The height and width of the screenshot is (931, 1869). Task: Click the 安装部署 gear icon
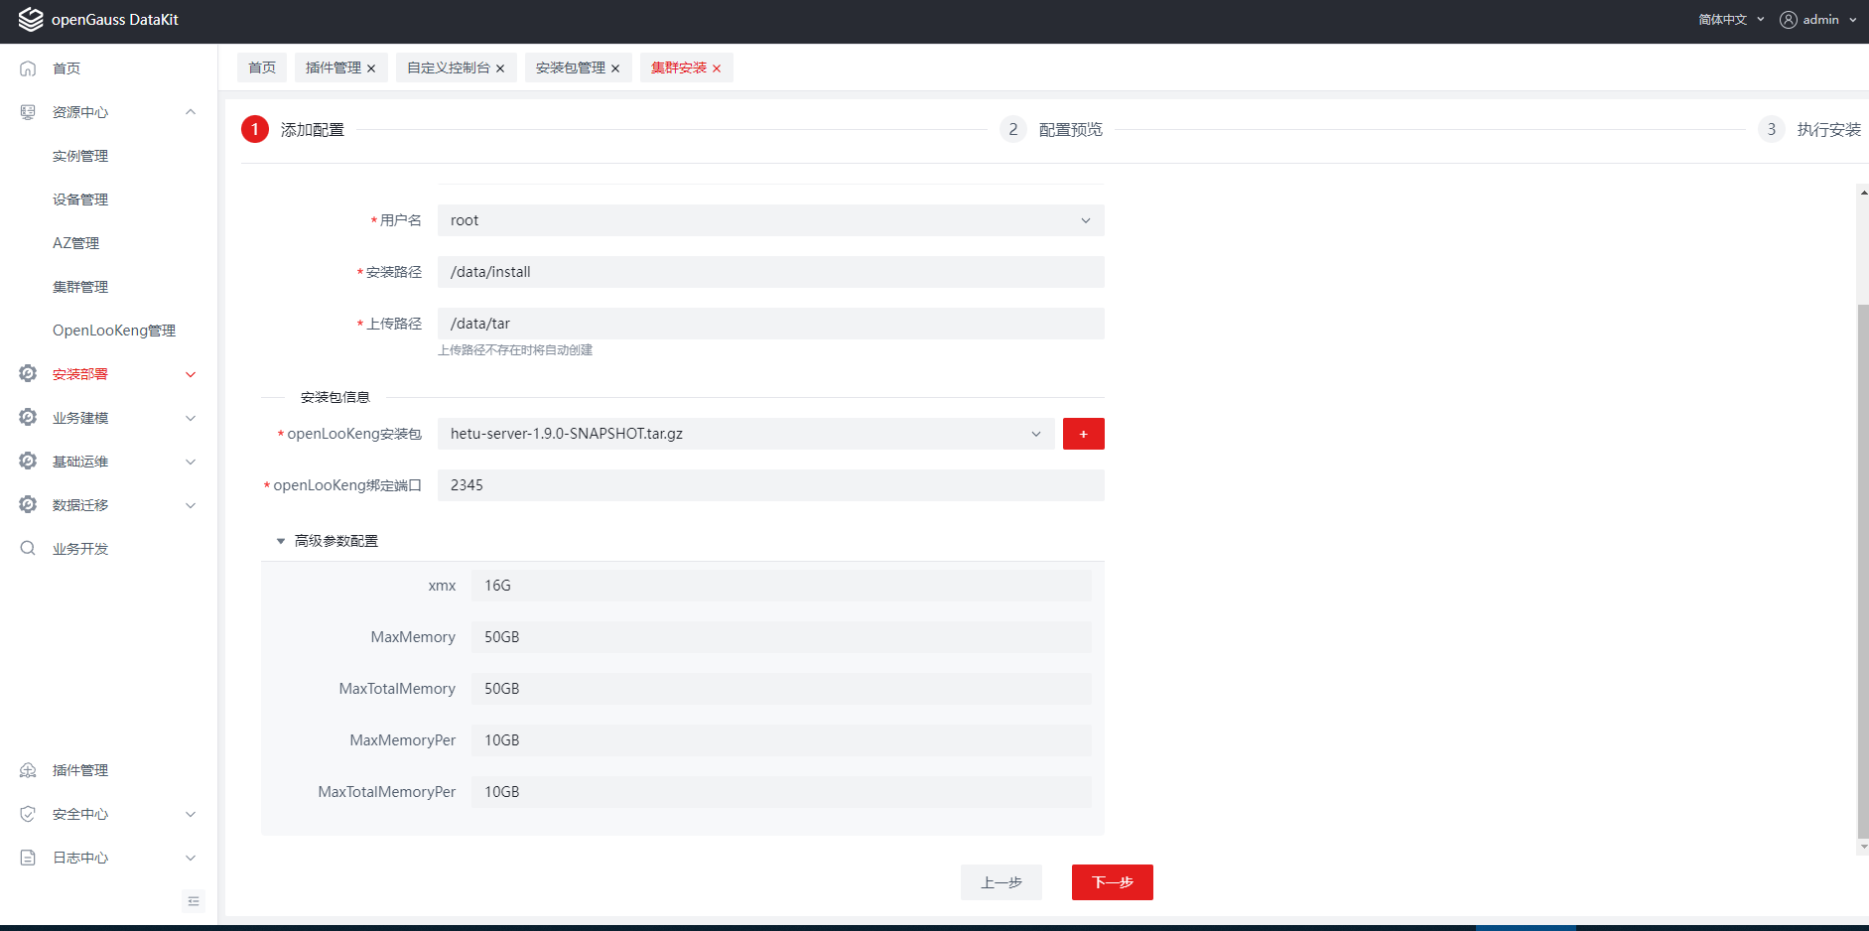pos(28,374)
